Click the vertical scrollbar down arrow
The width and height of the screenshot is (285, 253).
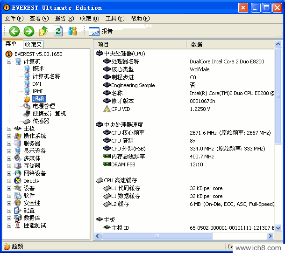278,229
